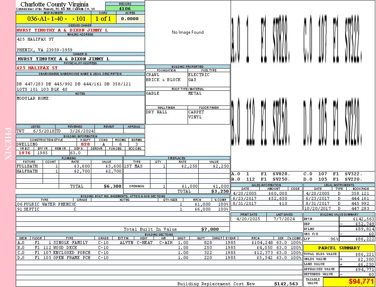Click plumbing total $6,300
This screenshot has width=376, height=287.
point(112,186)
